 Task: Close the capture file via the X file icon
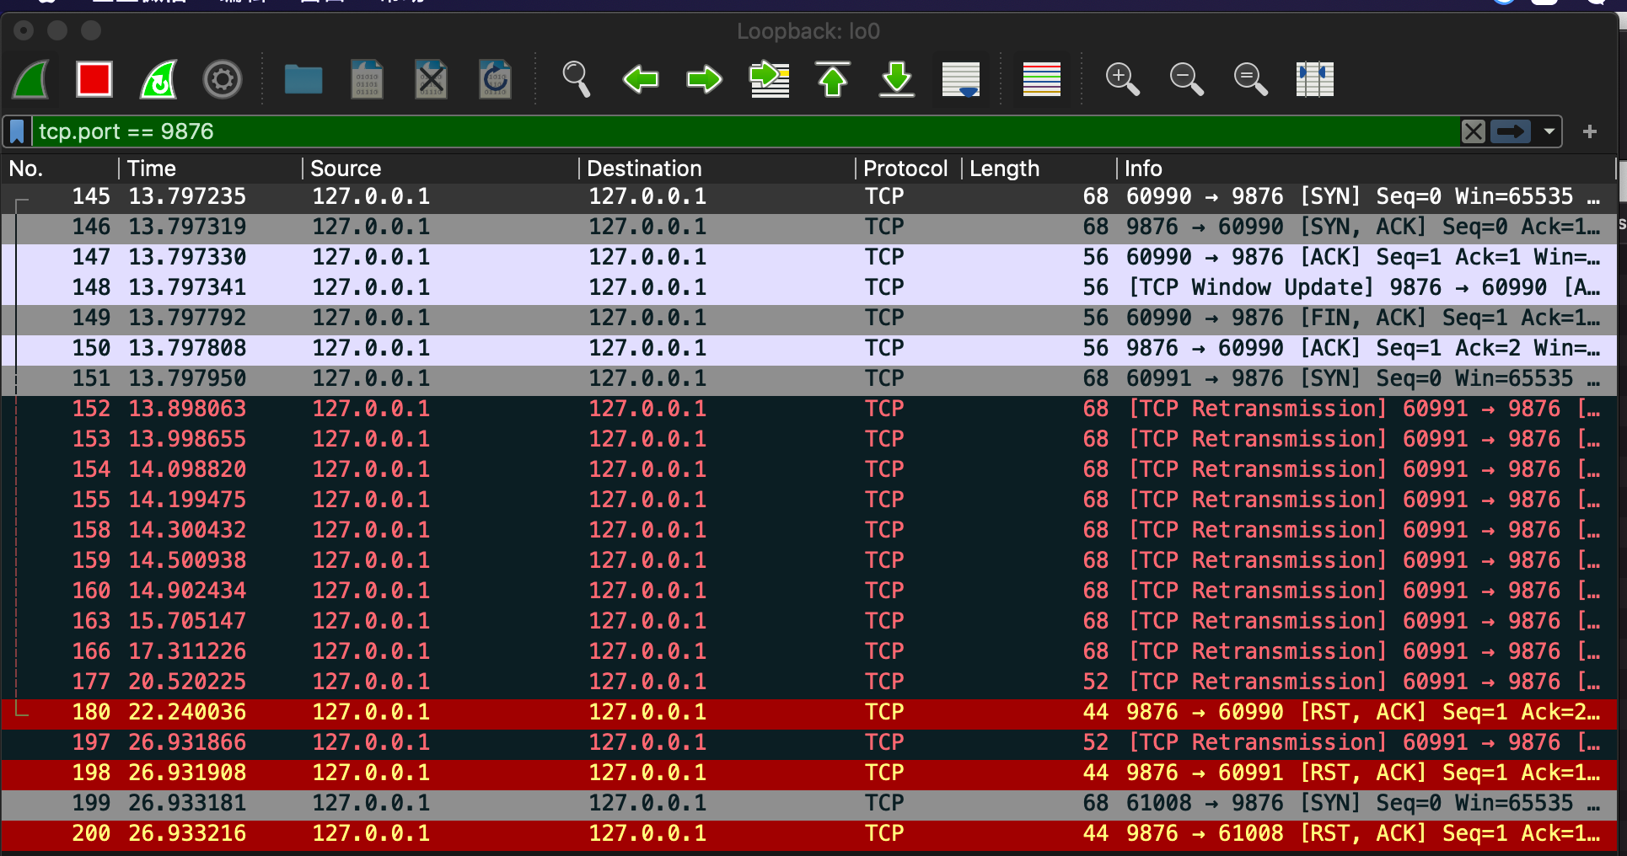point(432,80)
